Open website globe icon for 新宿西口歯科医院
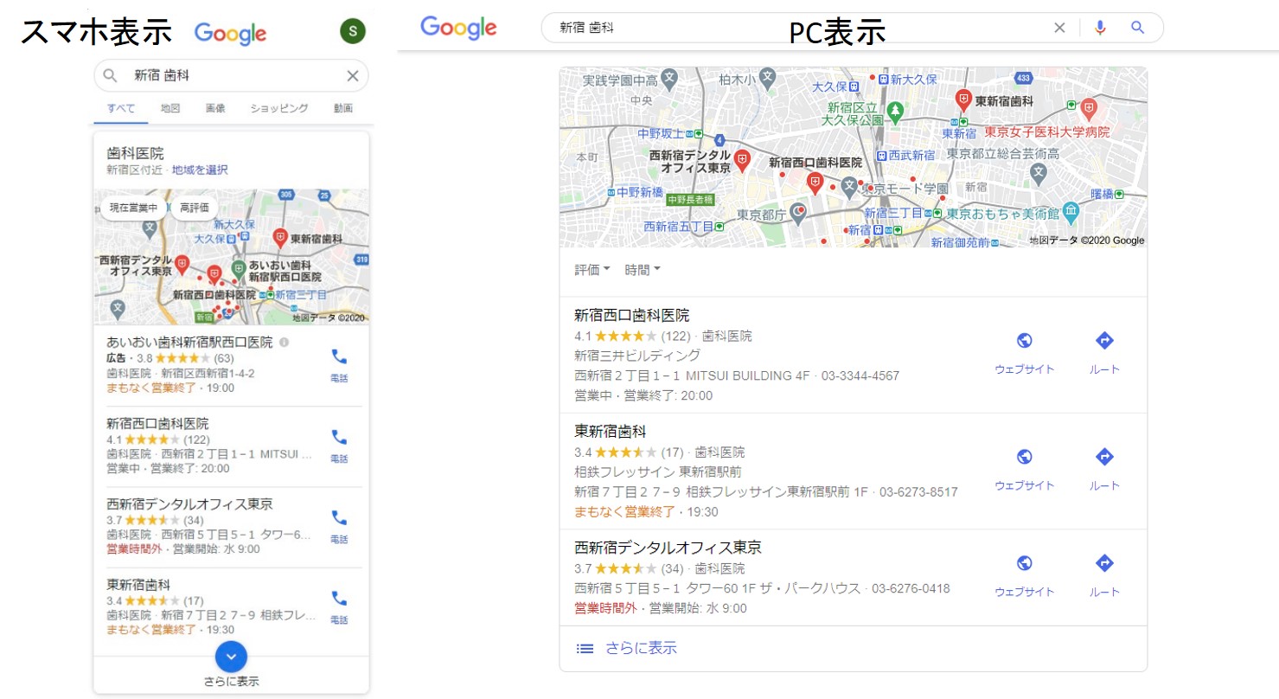1279x699 pixels. coord(1024,341)
